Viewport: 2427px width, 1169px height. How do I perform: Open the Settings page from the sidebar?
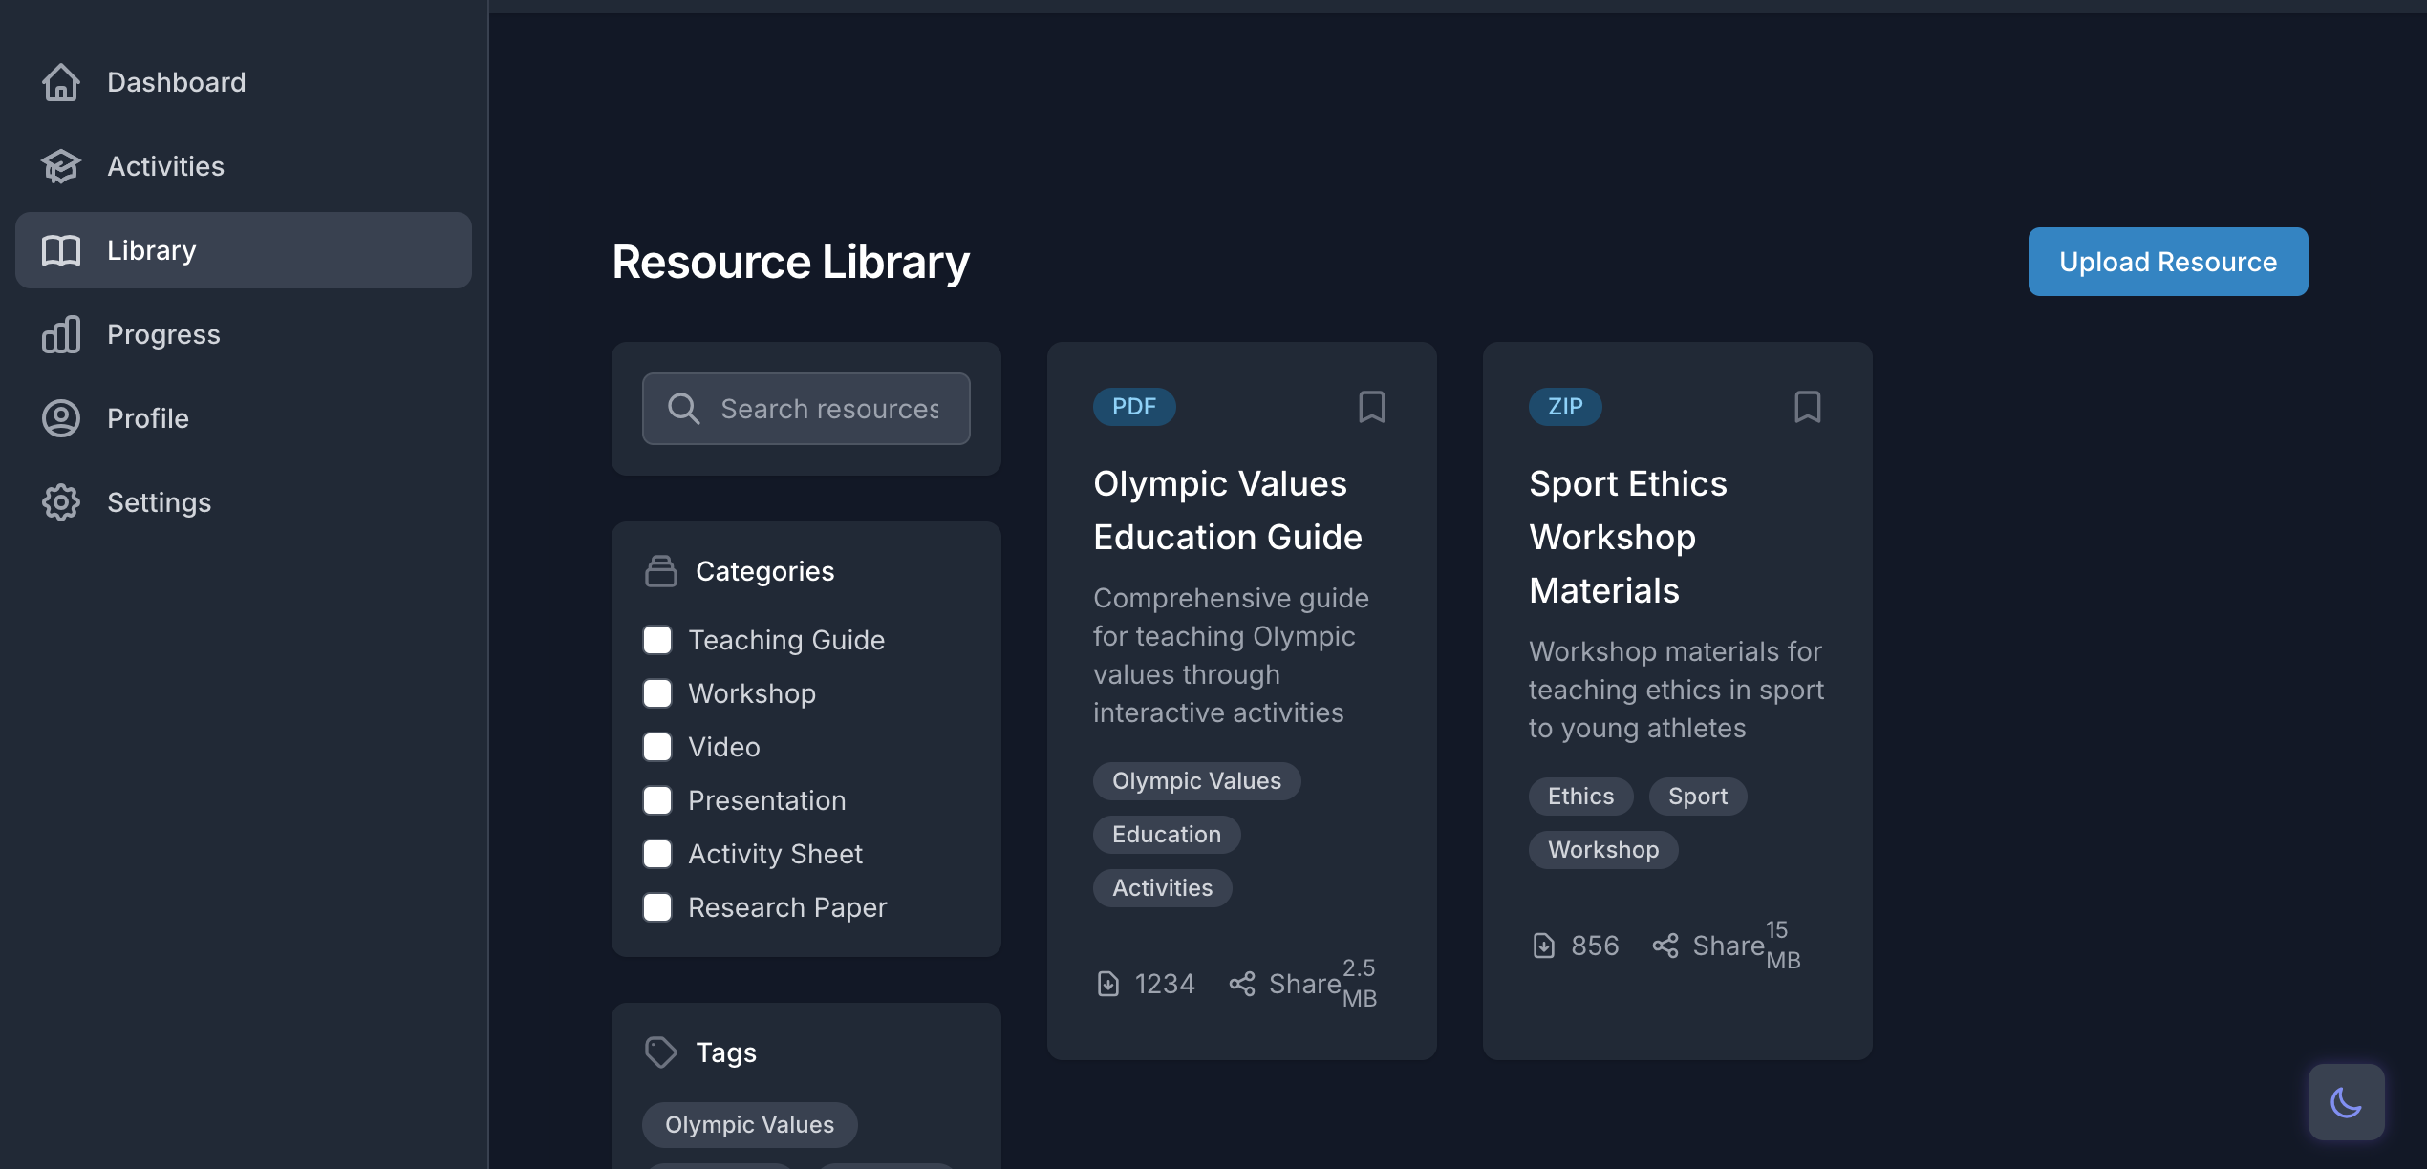coord(159,502)
